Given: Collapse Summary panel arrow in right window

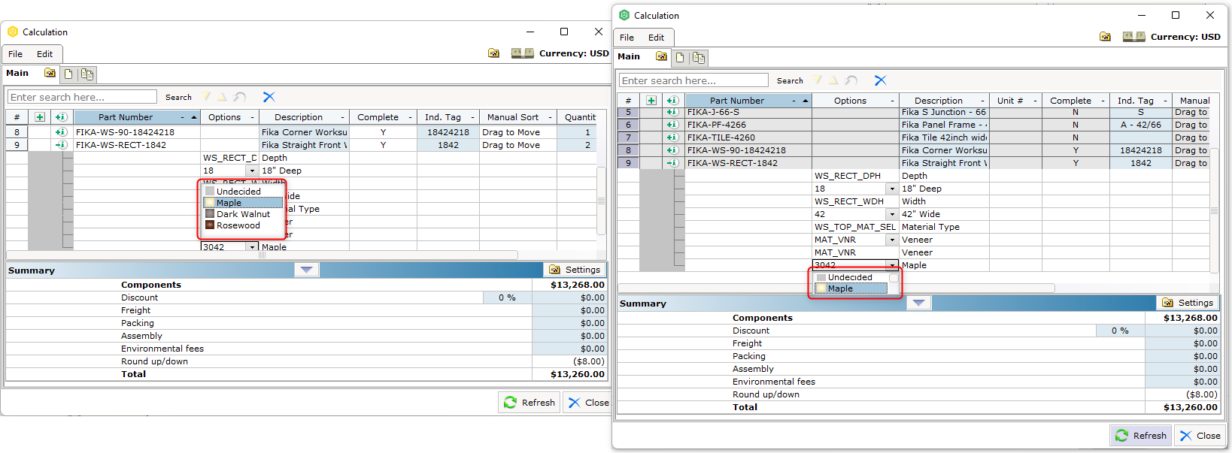Looking at the screenshot, I should [918, 303].
